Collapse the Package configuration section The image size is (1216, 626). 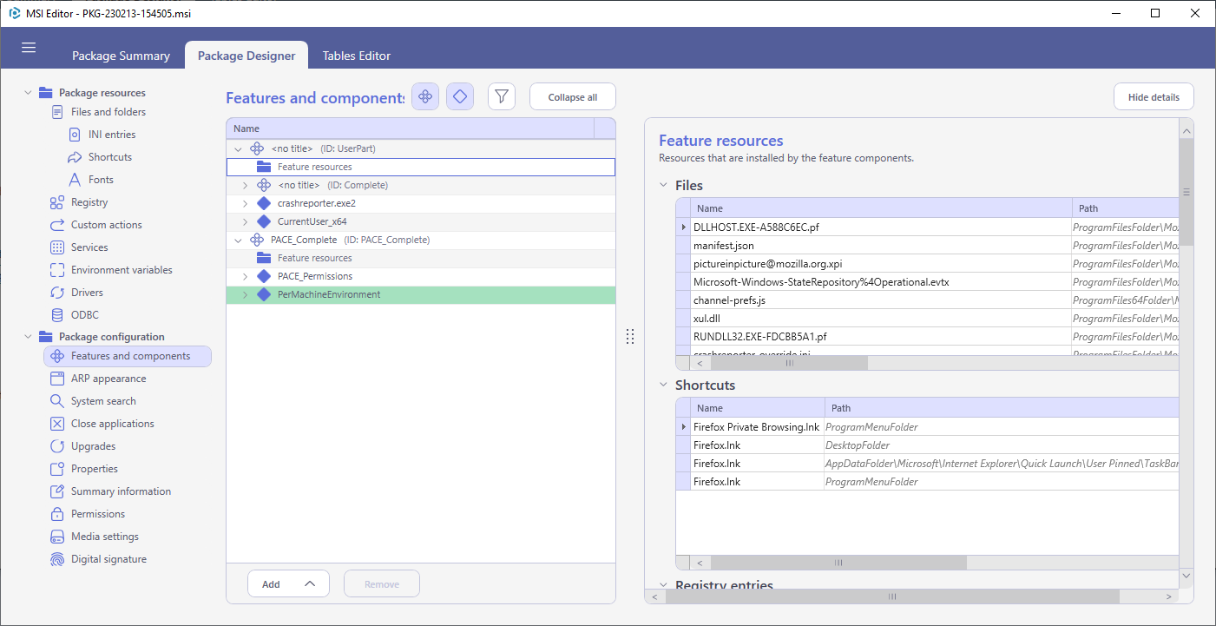click(28, 337)
